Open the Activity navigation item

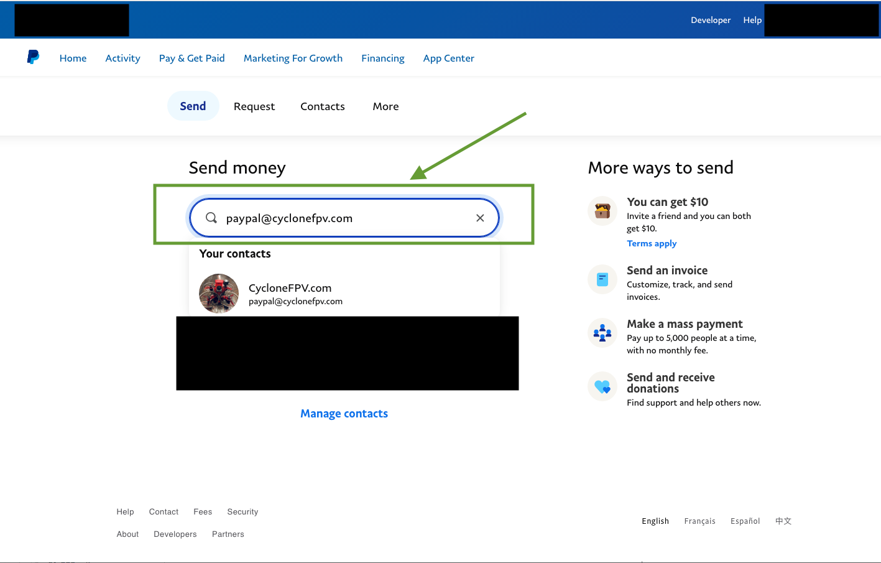point(122,58)
